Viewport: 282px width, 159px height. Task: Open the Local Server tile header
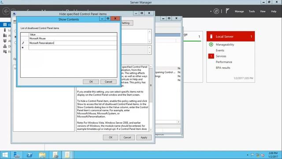click(230, 36)
